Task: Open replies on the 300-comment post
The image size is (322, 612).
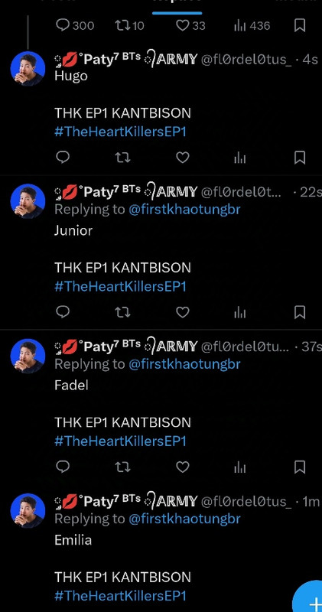Action: click(74, 26)
